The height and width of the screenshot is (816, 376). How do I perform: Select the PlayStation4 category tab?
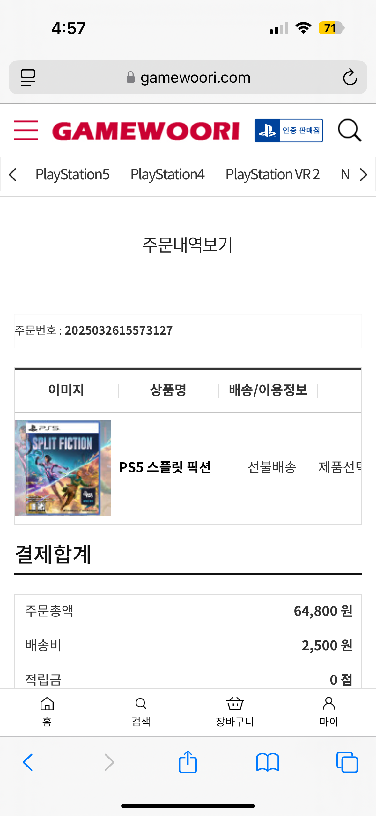(167, 175)
